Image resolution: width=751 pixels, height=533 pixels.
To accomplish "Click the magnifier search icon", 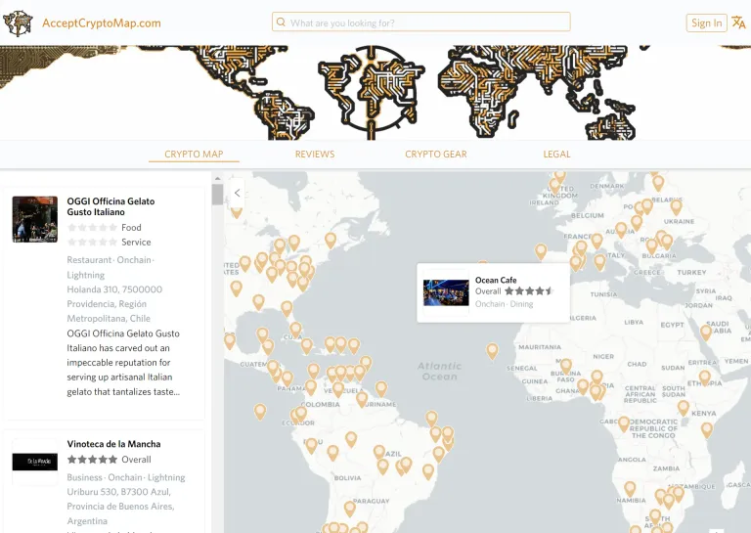I will (x=282, y=22).
